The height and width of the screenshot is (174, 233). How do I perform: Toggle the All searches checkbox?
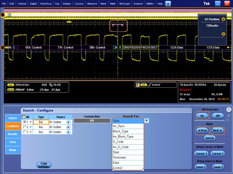pos(23,117)
